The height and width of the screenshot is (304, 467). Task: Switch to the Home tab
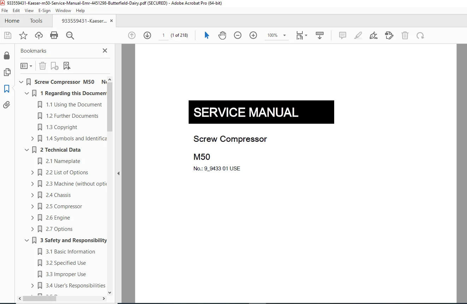(12, 21)
